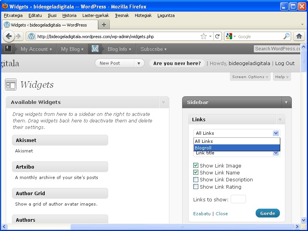Open the Ikusi menu
The image size is (308, 231).
click(x=52, y=15)
